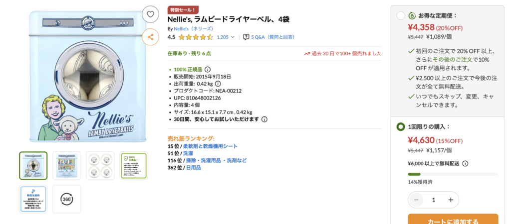Click info icon next to 30日間 guarantee
Screen dimensions: 511x224
(x=264, y=119)
